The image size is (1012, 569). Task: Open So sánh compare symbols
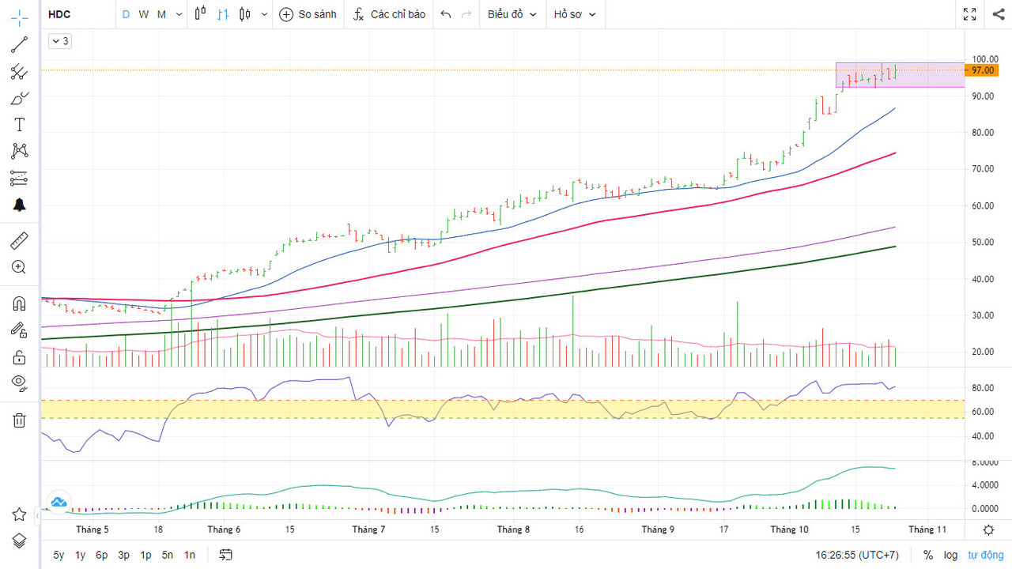(308, 14)
